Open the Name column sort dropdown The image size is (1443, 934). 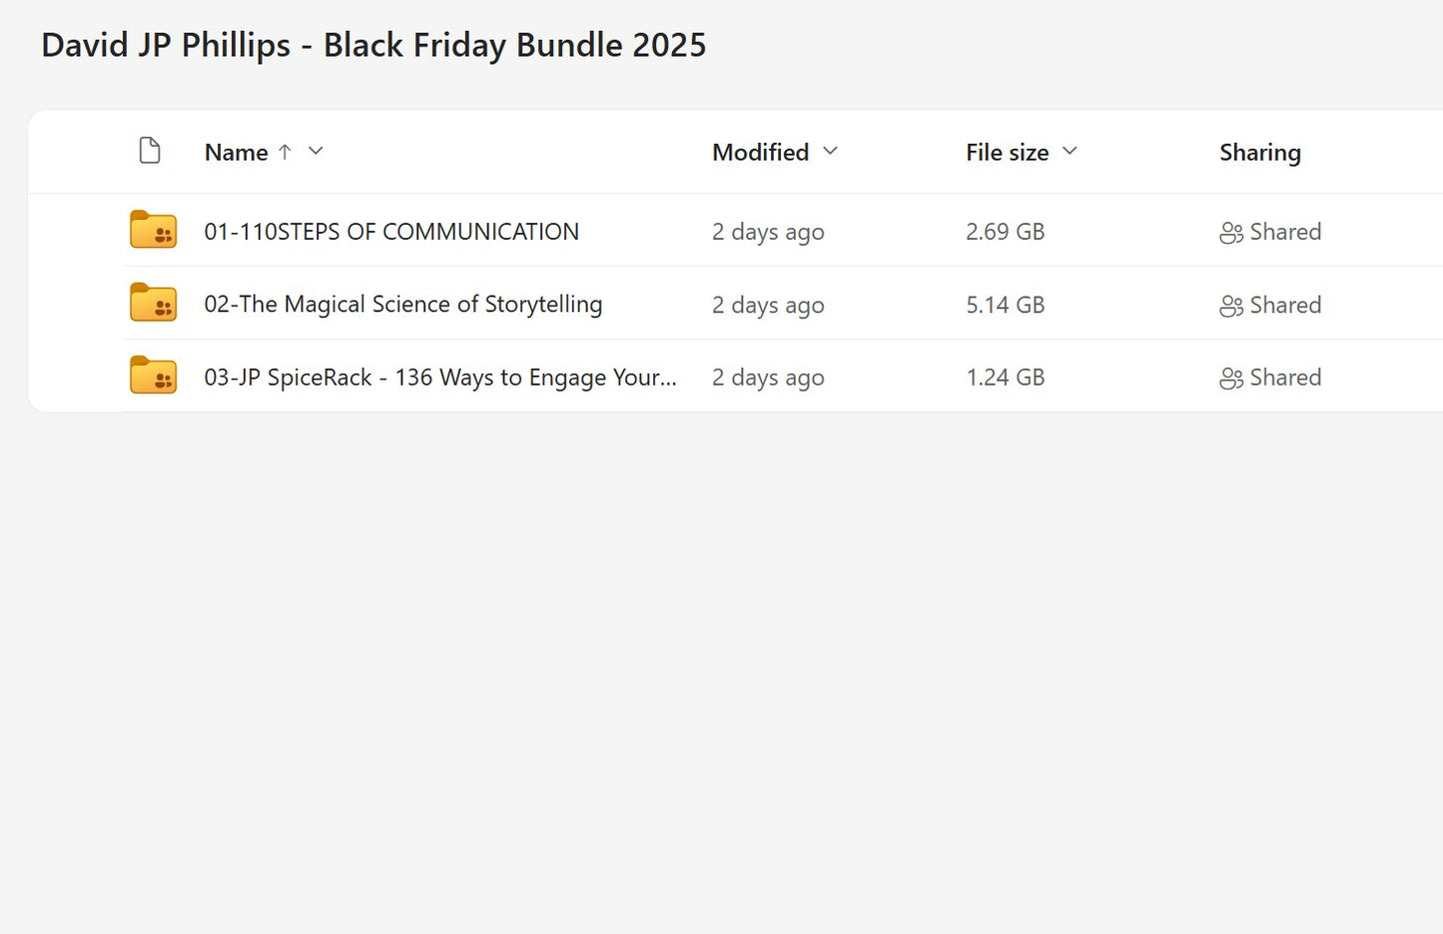coord(316,152)
